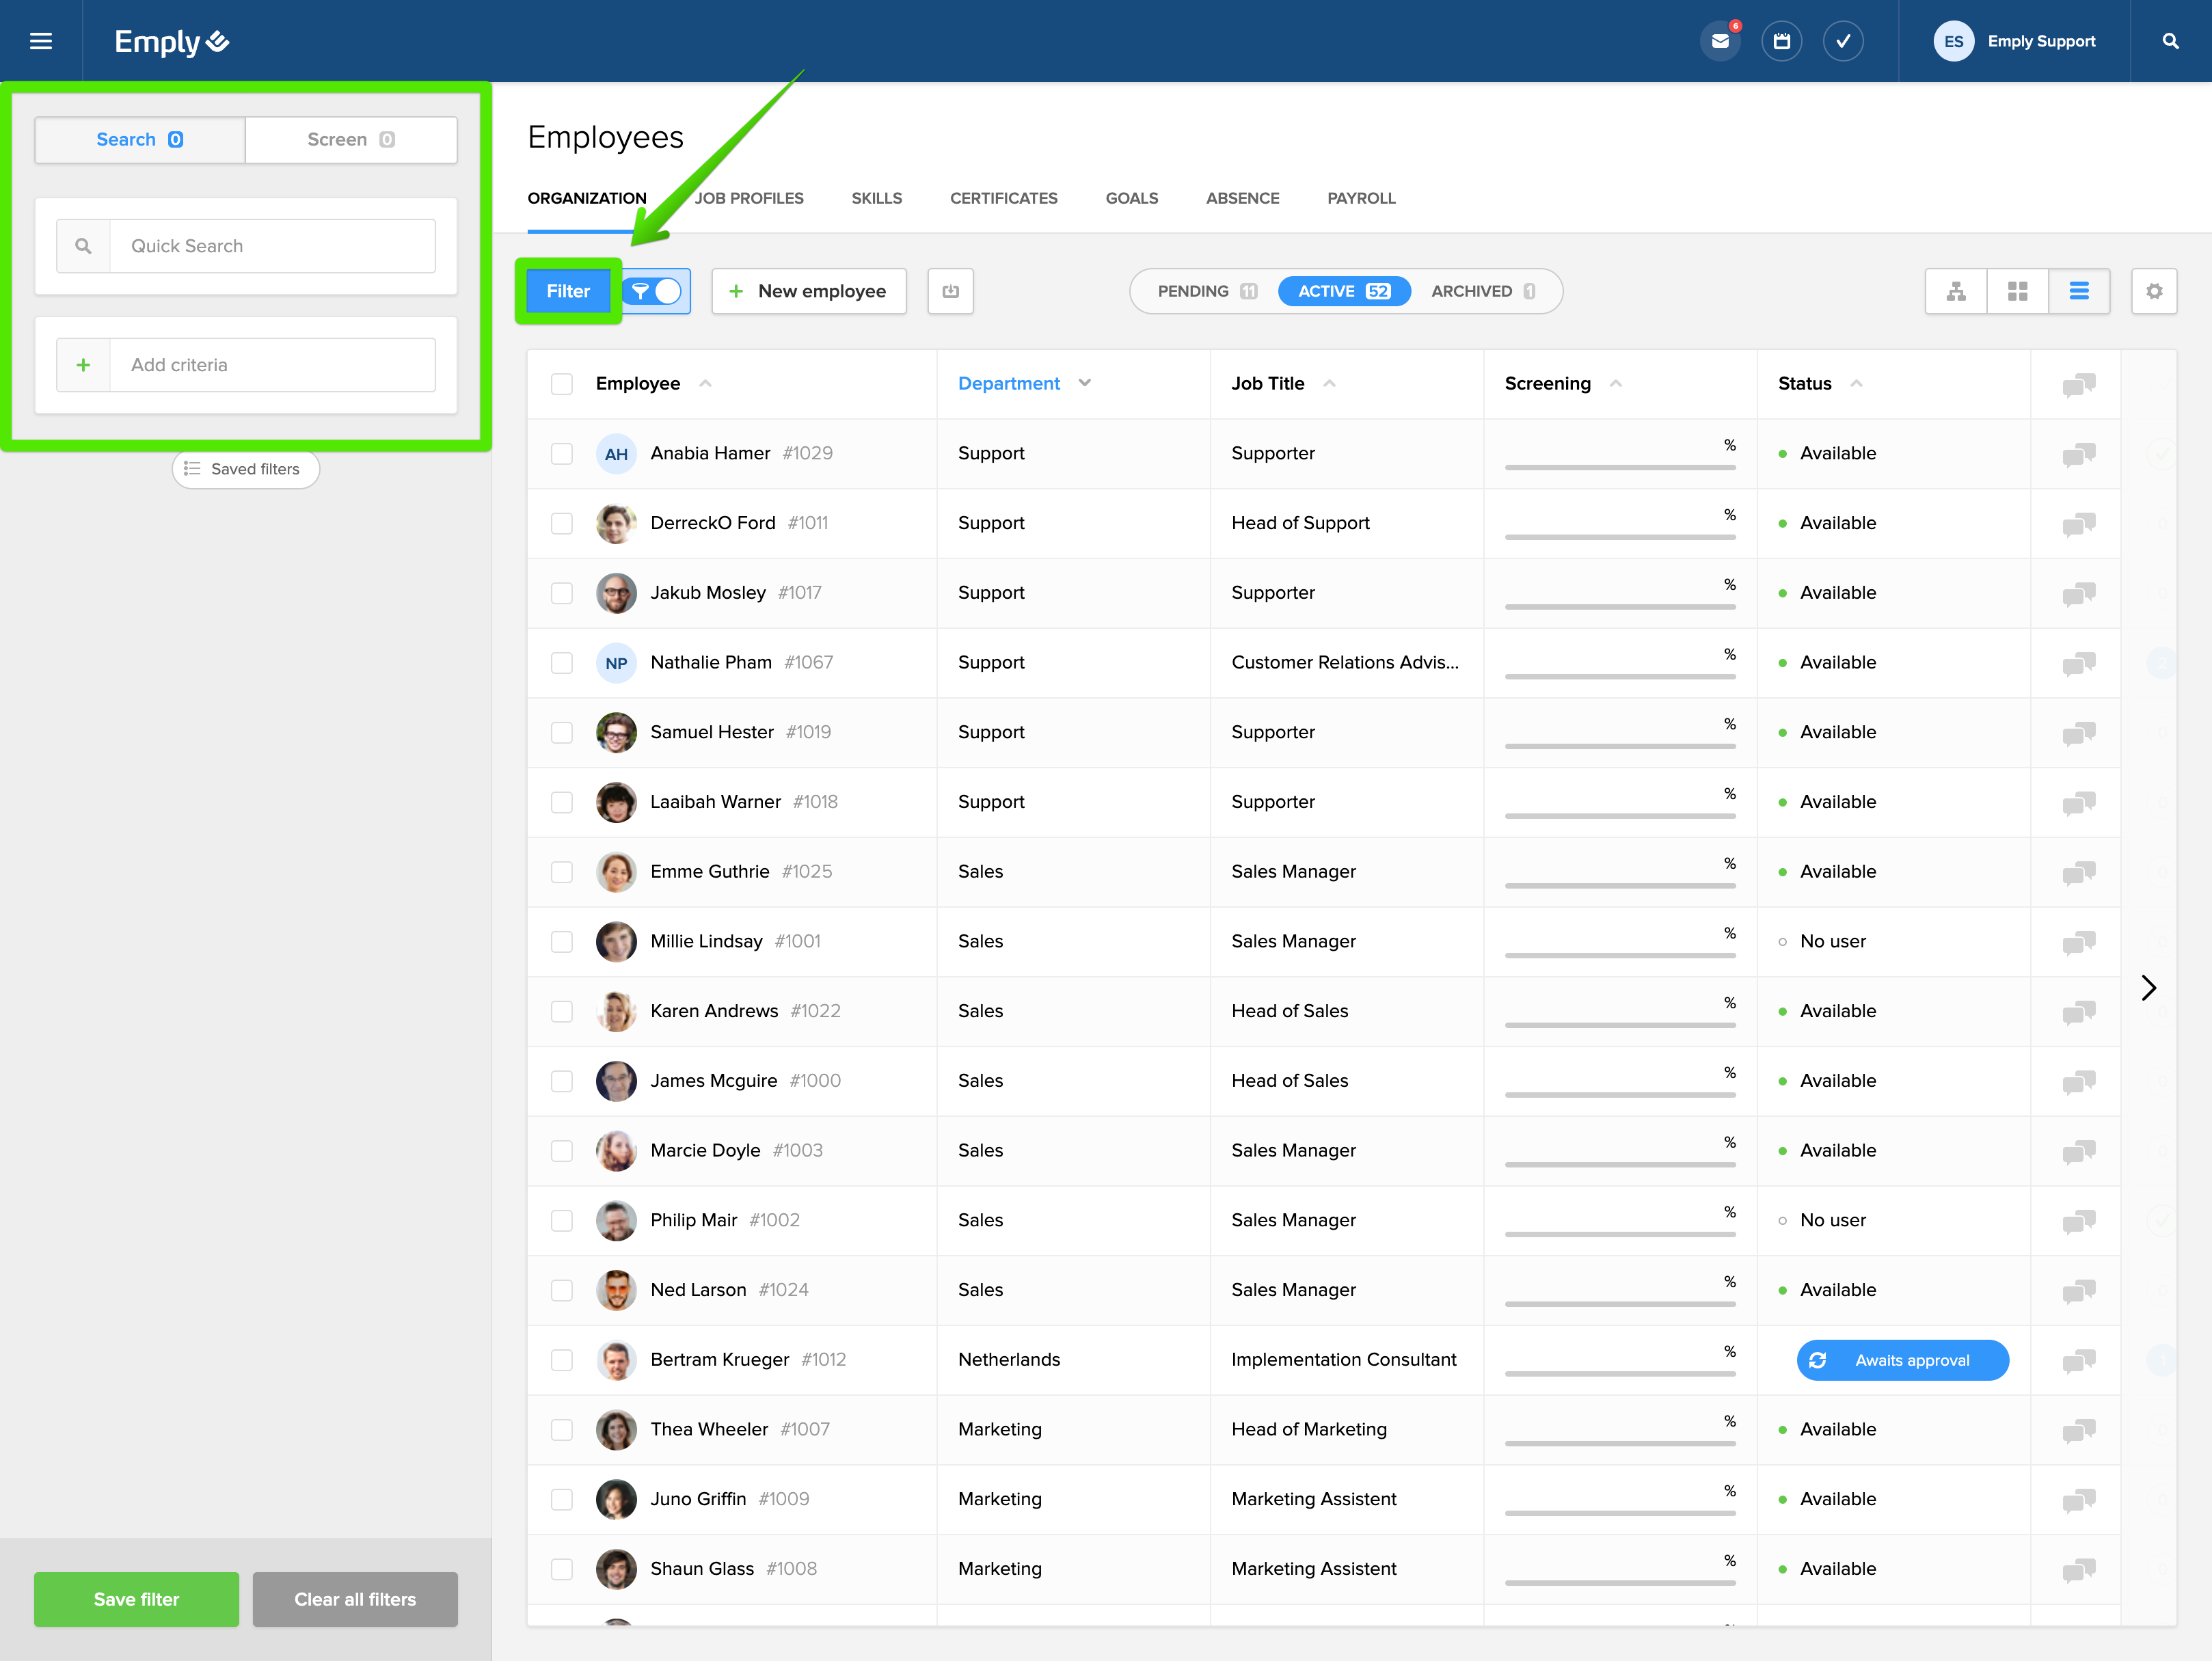Open the mail notifications icon
This screenshot has width=2212, height=1661.
click(x=1719, y=41)
